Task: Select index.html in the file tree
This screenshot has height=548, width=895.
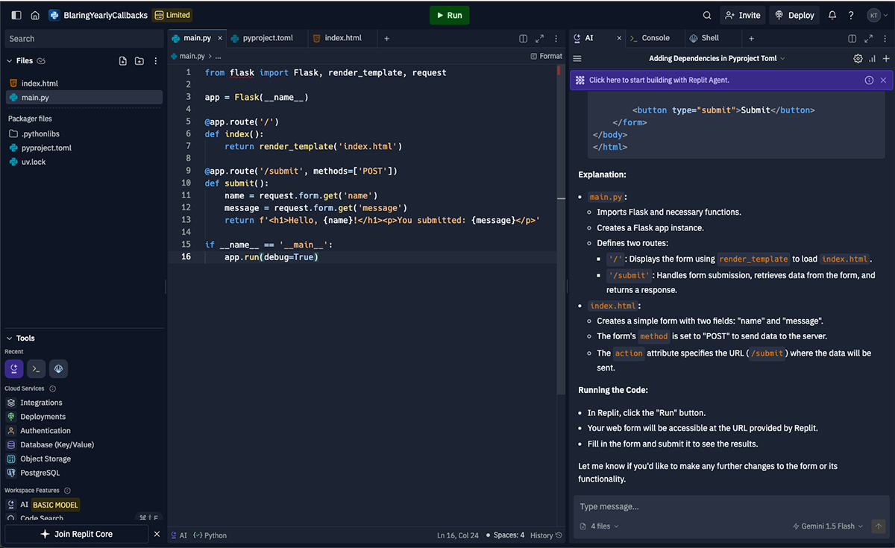Action: (x=40, y=84)
